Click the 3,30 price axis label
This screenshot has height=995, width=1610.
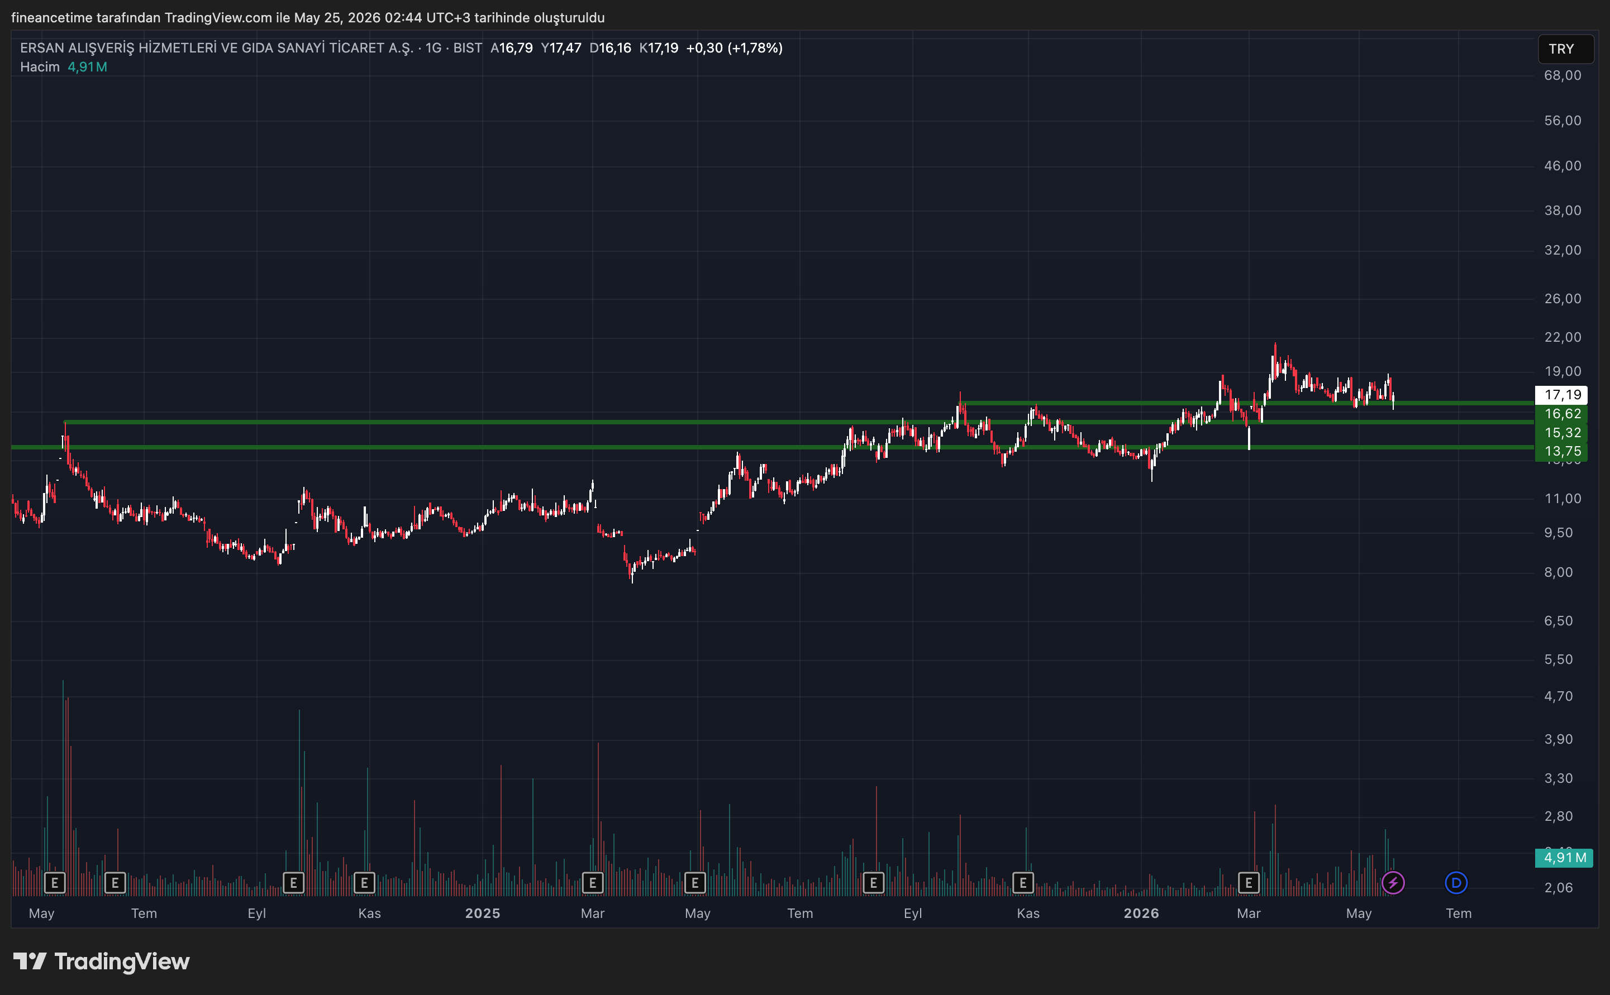[x=1559, y=778]
